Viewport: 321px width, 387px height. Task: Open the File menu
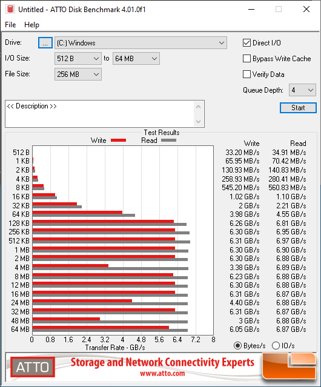(x=10, y=25)
